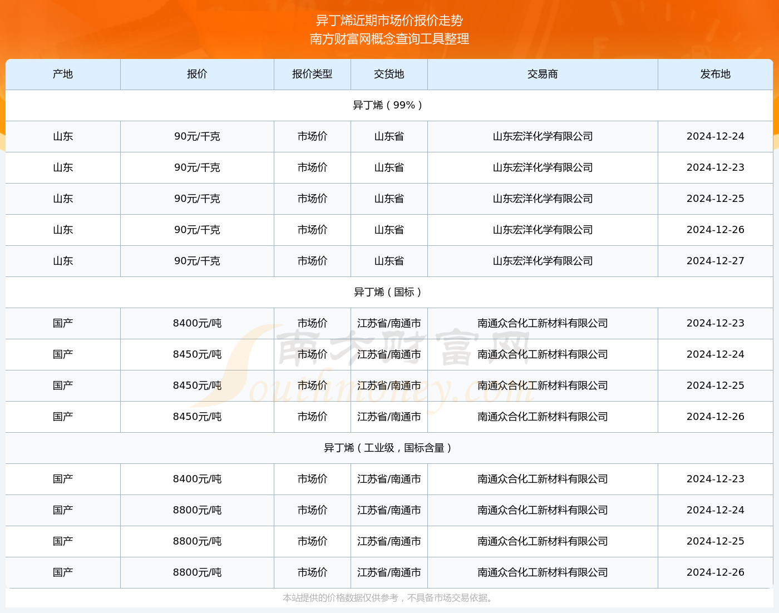Click 江苏省/南通市 in 国标 2024-12-23 row
The width and height of the screenshot is (779, 613).
coord(389,323)
